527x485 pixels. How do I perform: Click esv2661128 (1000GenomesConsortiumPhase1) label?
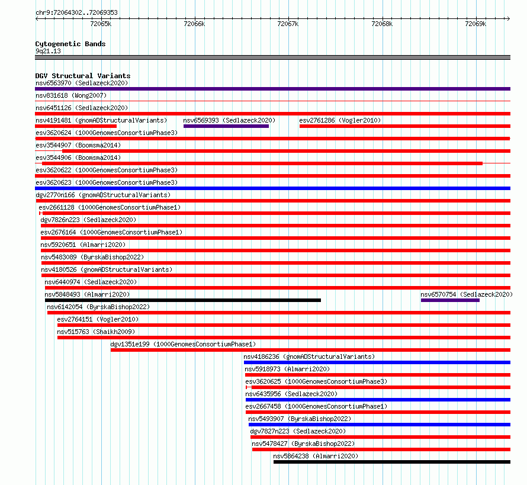pyautogui.click(x=110, y=207)
